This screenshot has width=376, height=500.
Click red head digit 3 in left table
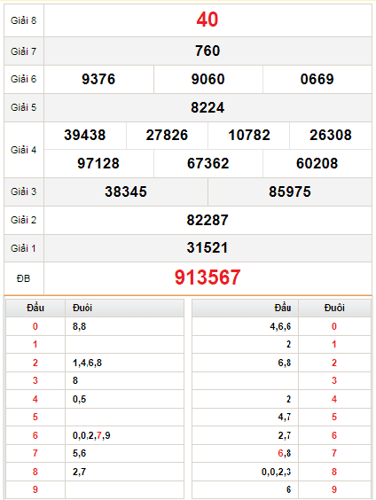[35, 380]
